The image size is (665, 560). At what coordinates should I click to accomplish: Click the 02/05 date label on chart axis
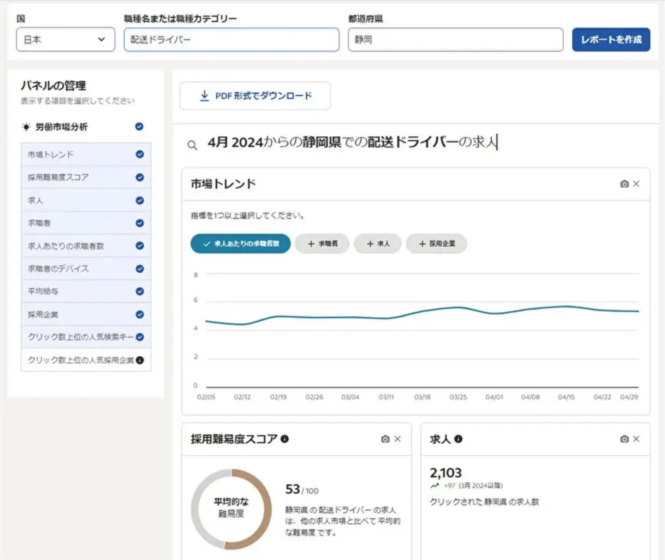(206, 397)
